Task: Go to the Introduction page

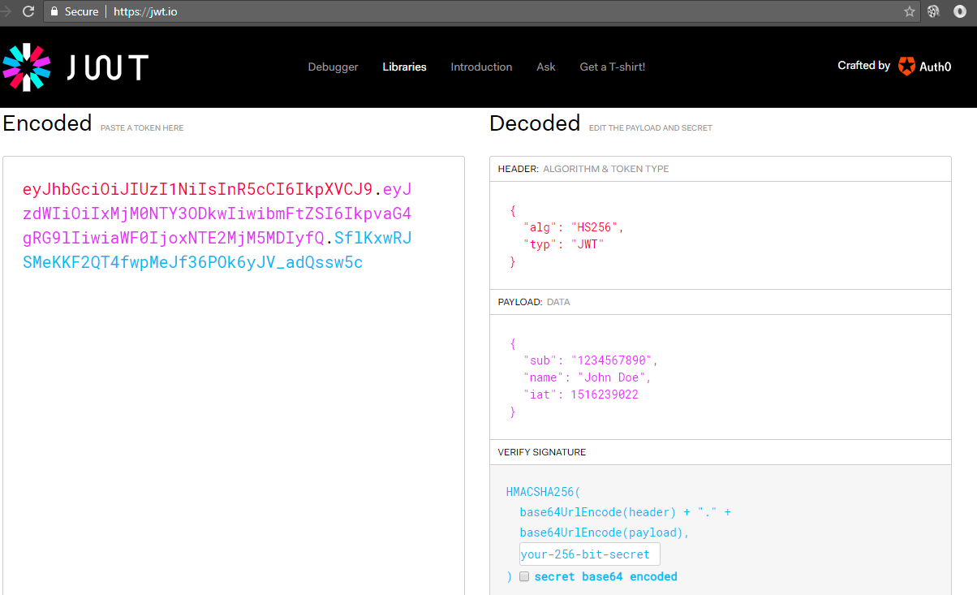Action: 481,67
